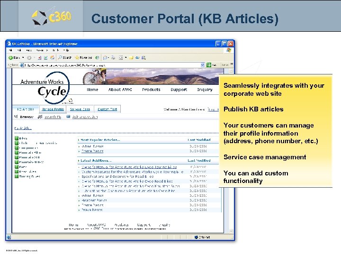Select the KB Articles tab
The image size is (341, 256).
26,110
